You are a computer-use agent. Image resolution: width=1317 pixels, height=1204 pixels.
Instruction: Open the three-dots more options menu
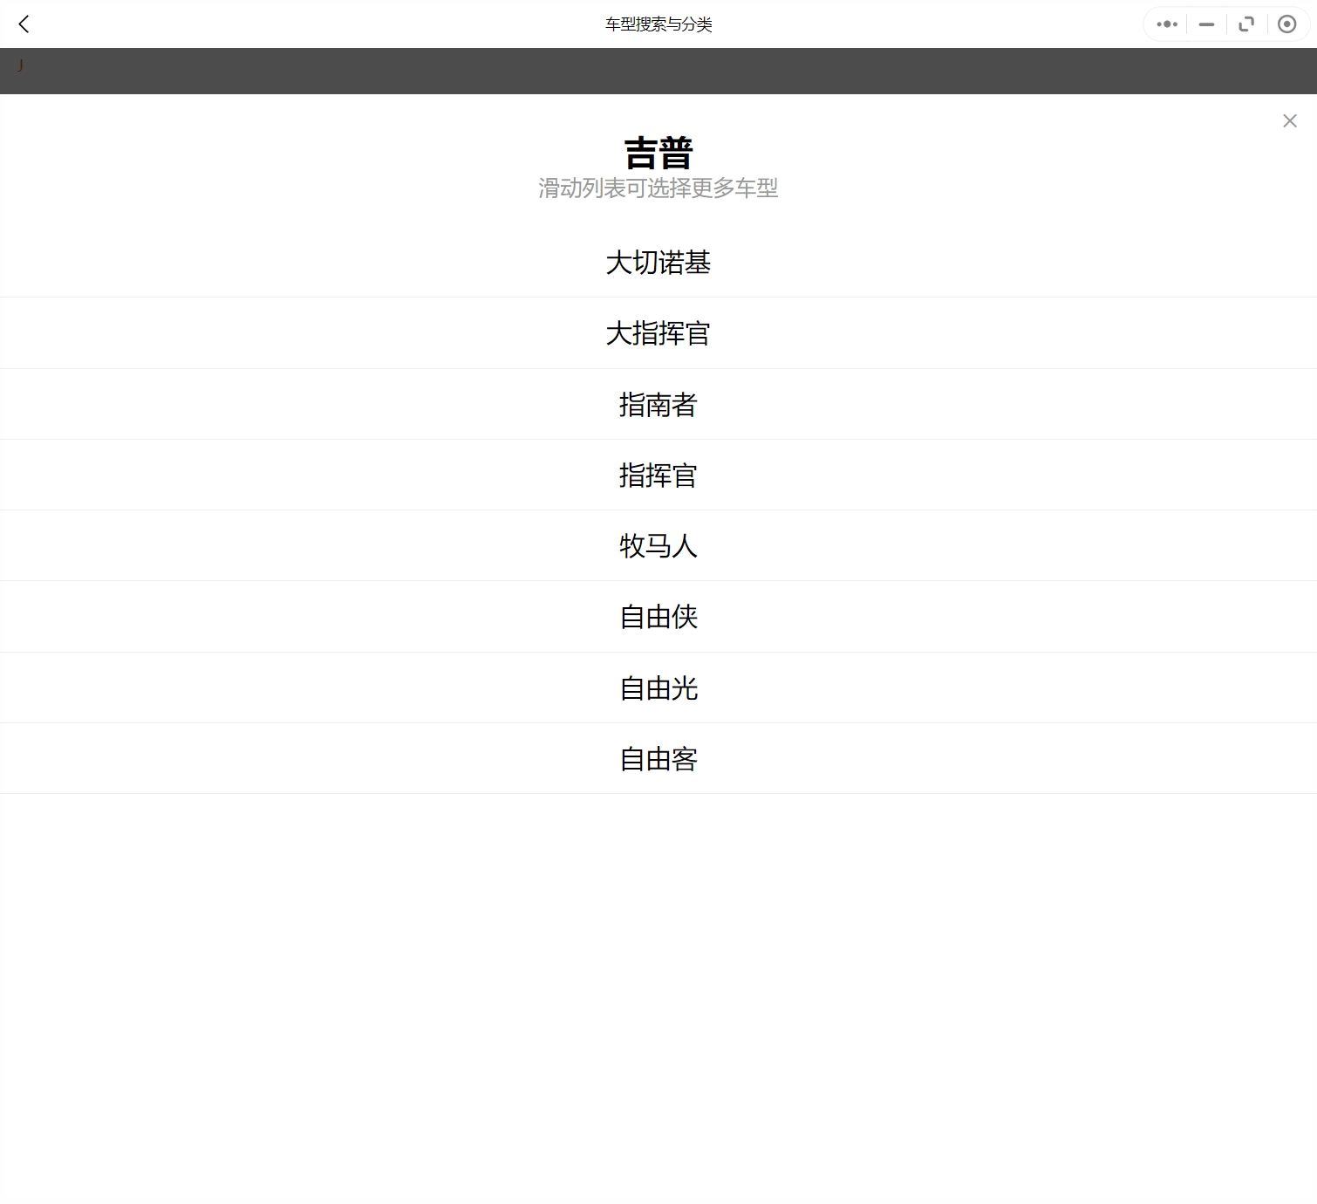tap(1166, 24)
